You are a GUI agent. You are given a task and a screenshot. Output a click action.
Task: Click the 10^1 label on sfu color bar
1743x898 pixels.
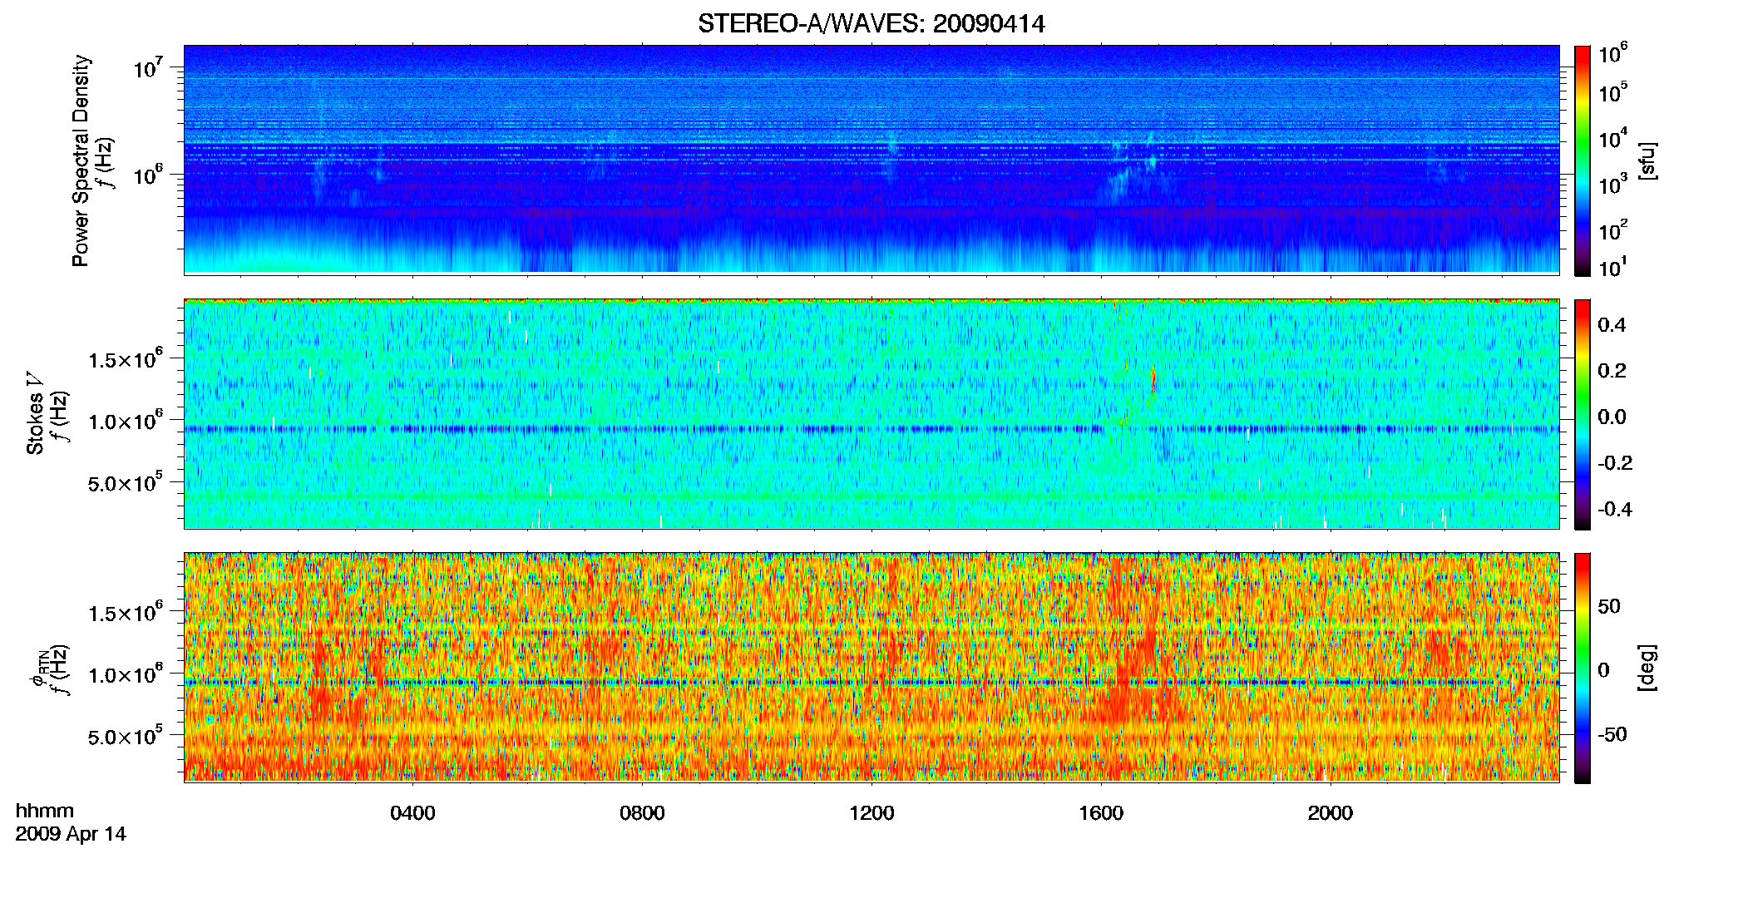pyautogui.click(x=1613, y=268)
